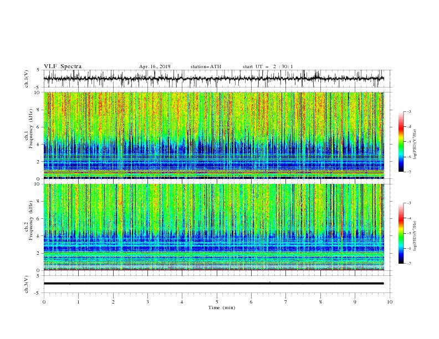Click the ch.2 spectrogram color scale bar
This screenshot has width=439, height=339.
(401, 233)
